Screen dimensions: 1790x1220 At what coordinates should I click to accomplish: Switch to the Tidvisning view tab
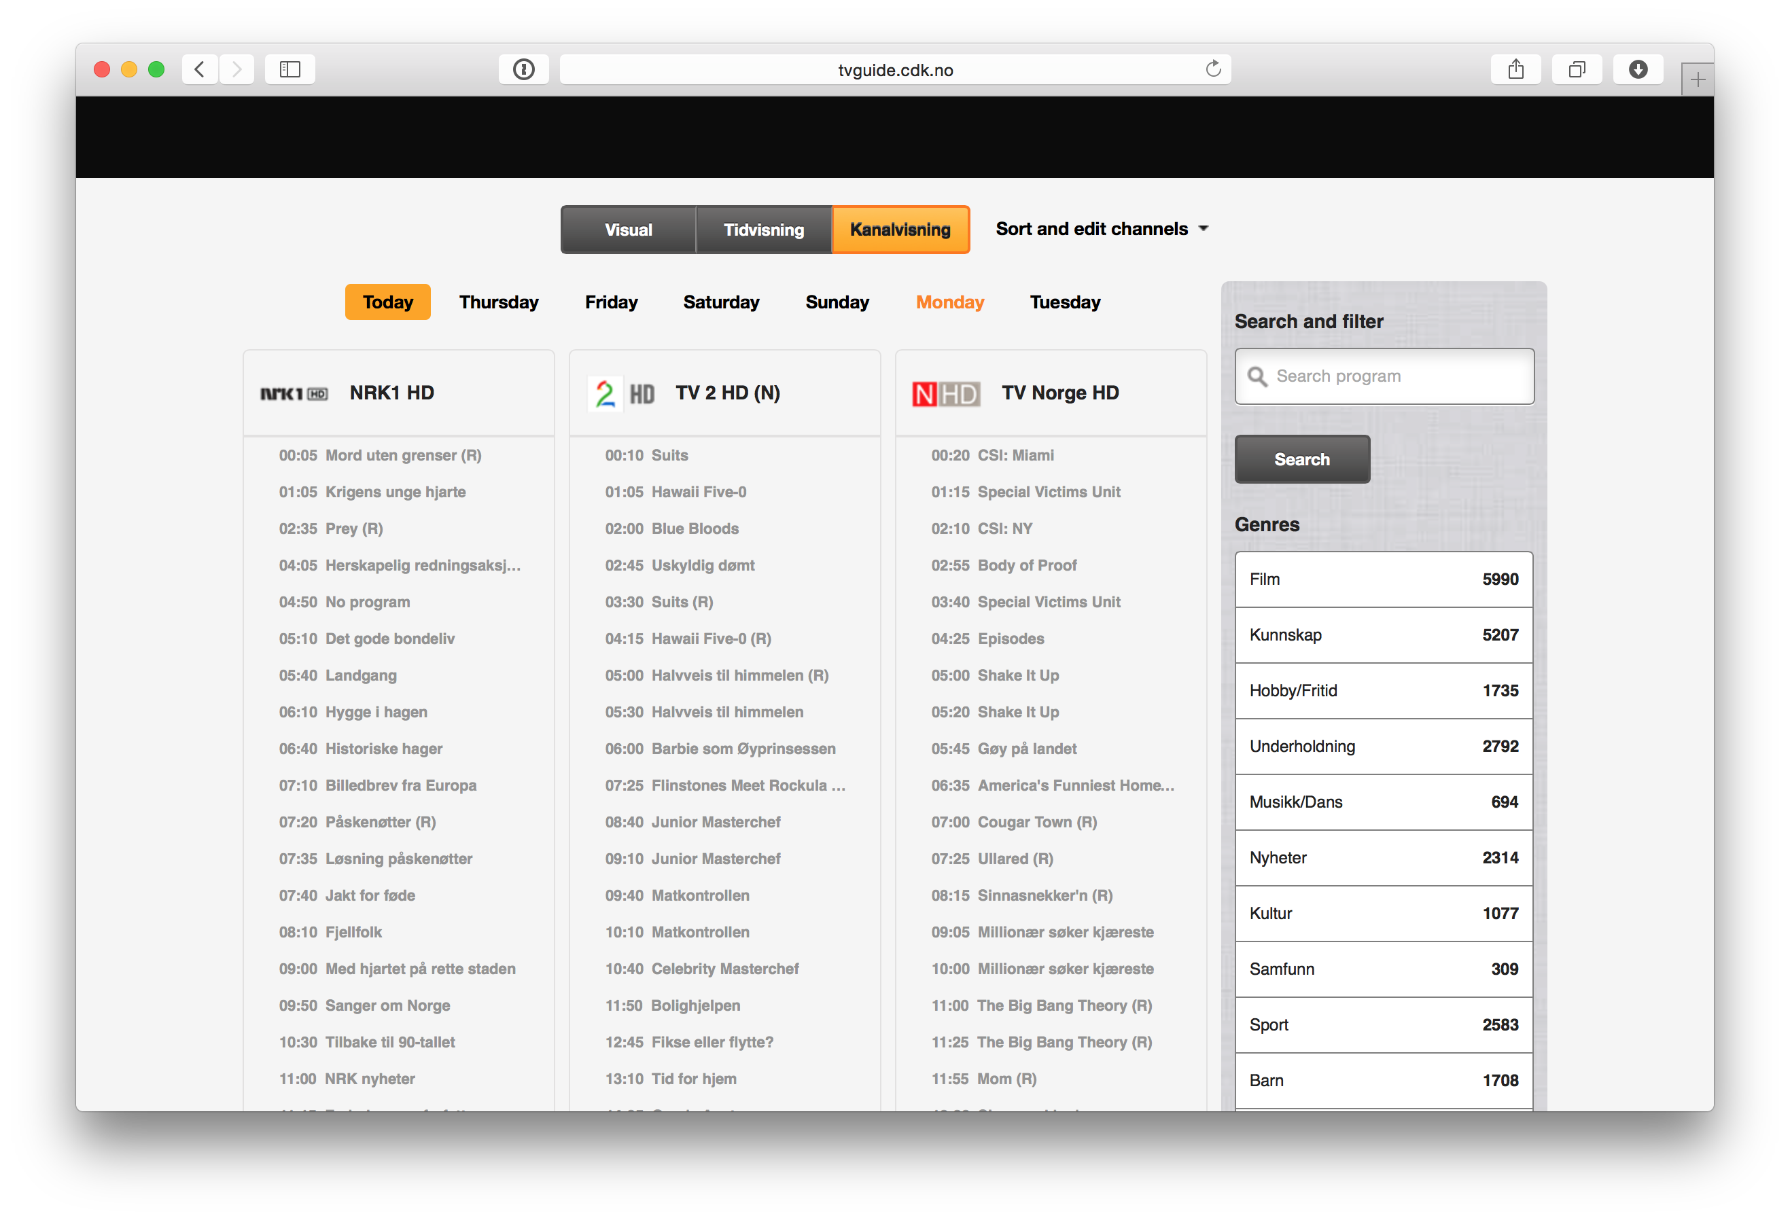763,230
